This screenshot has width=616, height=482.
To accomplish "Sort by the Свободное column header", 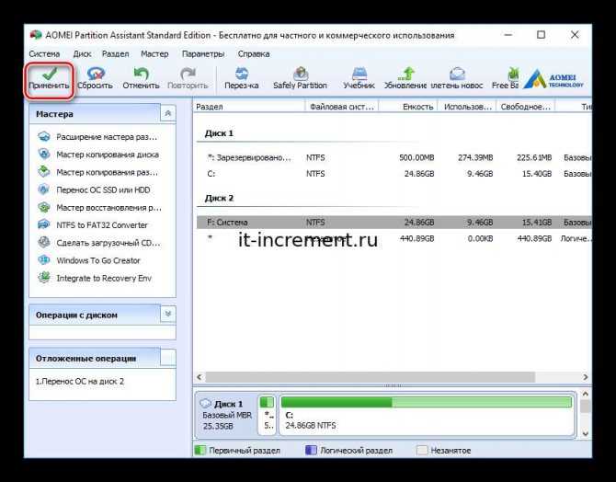I will pyautogui.click(x=526, y=107).
